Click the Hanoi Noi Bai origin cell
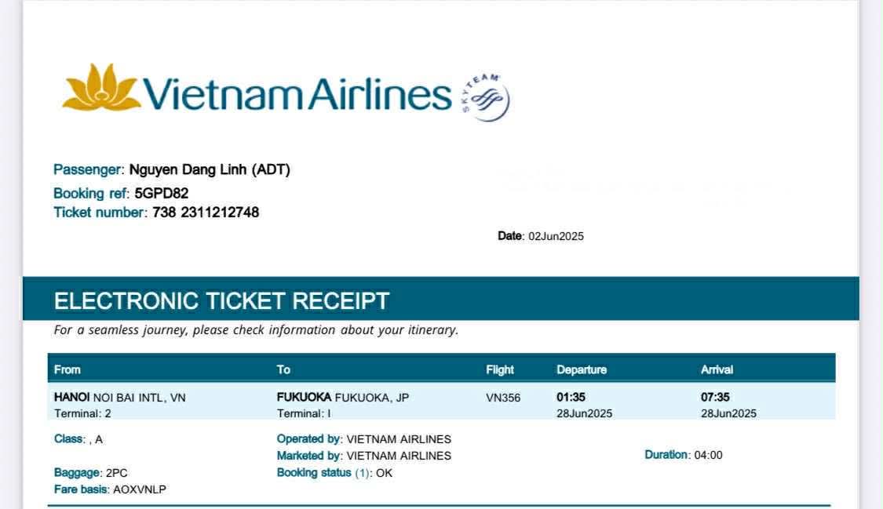 point(120,398)
